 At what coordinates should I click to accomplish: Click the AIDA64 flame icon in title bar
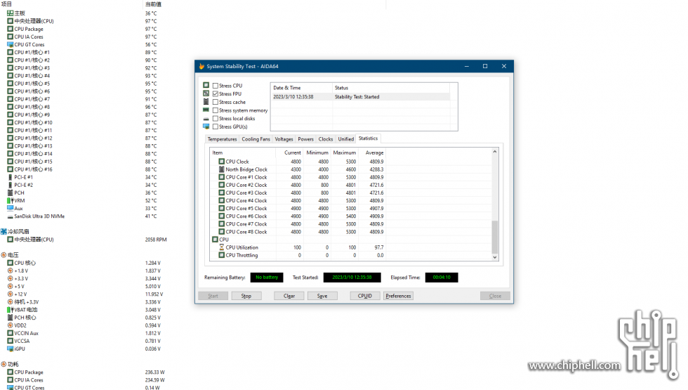[x=201, y=66]
